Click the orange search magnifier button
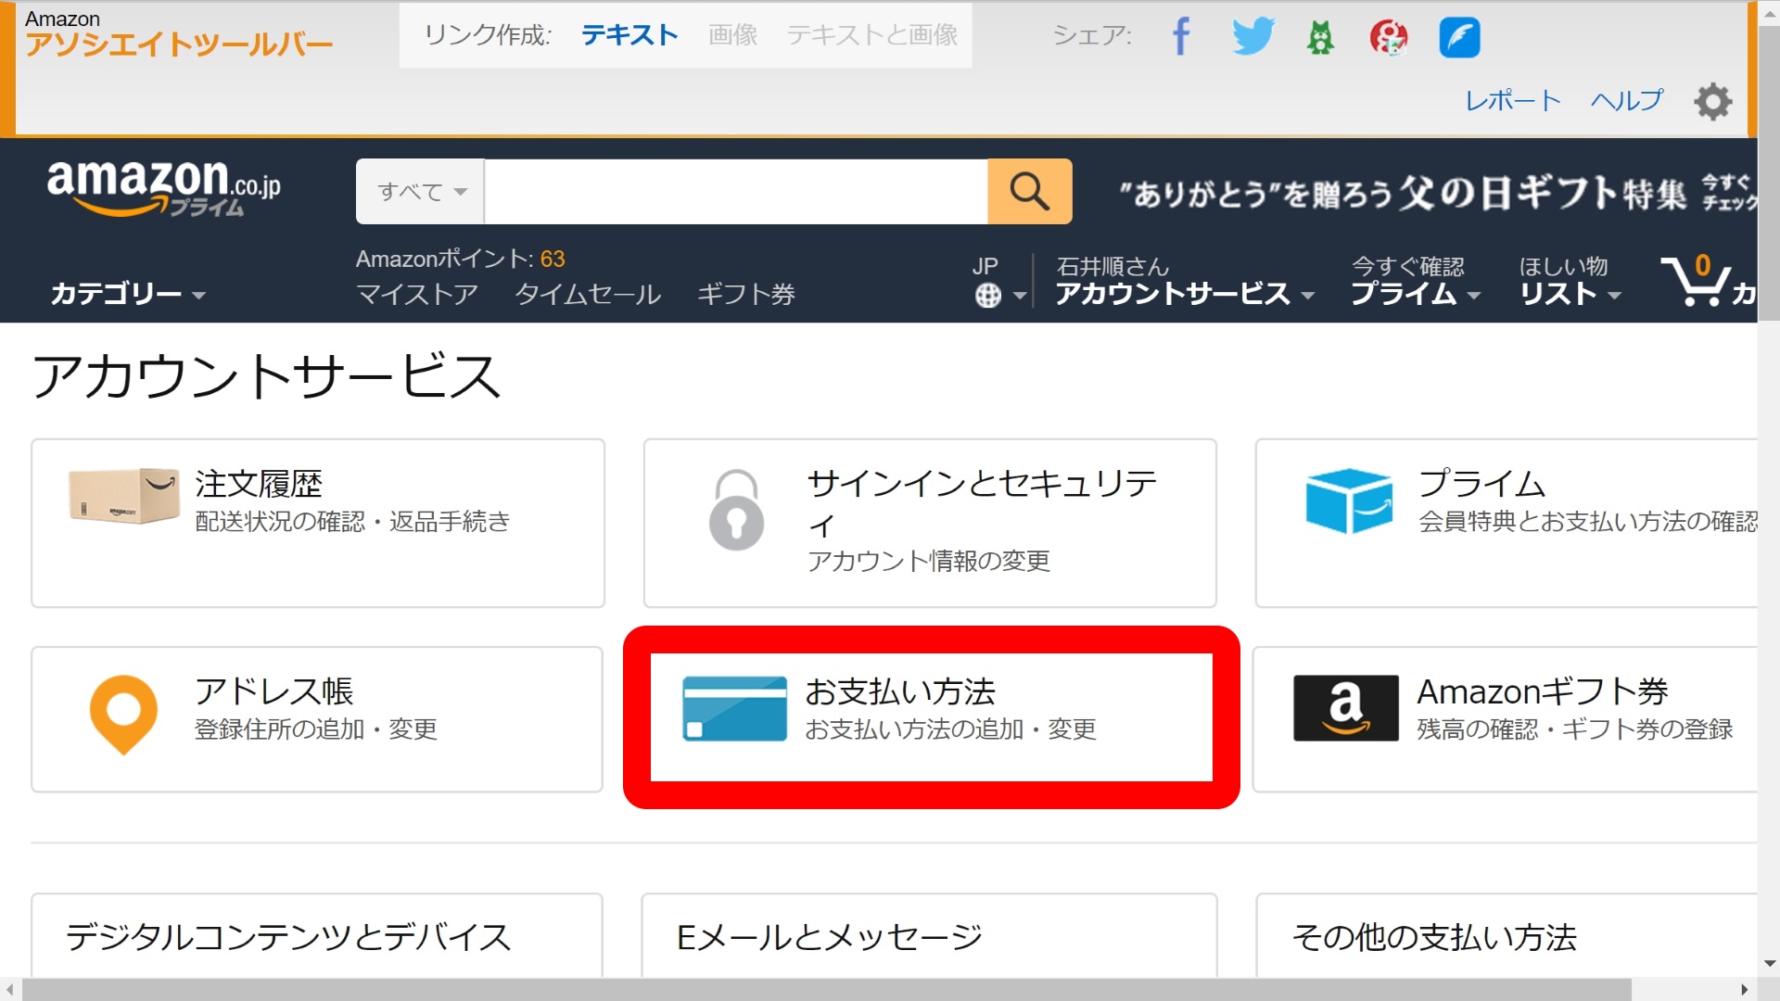Image resolution: width=1780 pixels, height=1001 pixels. 1029,191
